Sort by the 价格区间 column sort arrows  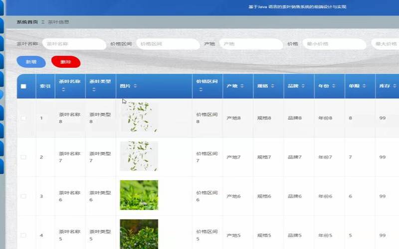200,90
